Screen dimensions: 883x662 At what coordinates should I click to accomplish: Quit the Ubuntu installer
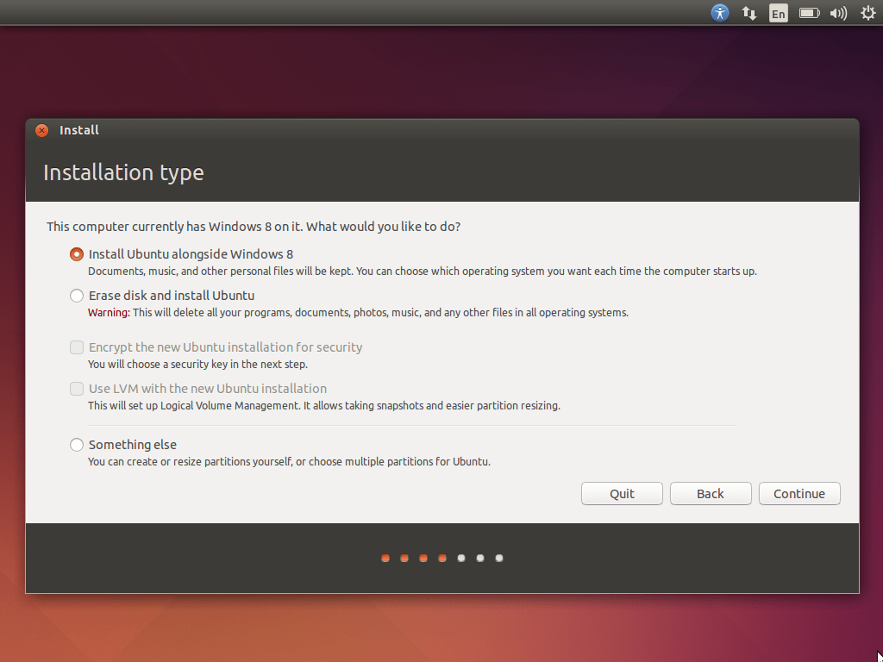[622, 493]
